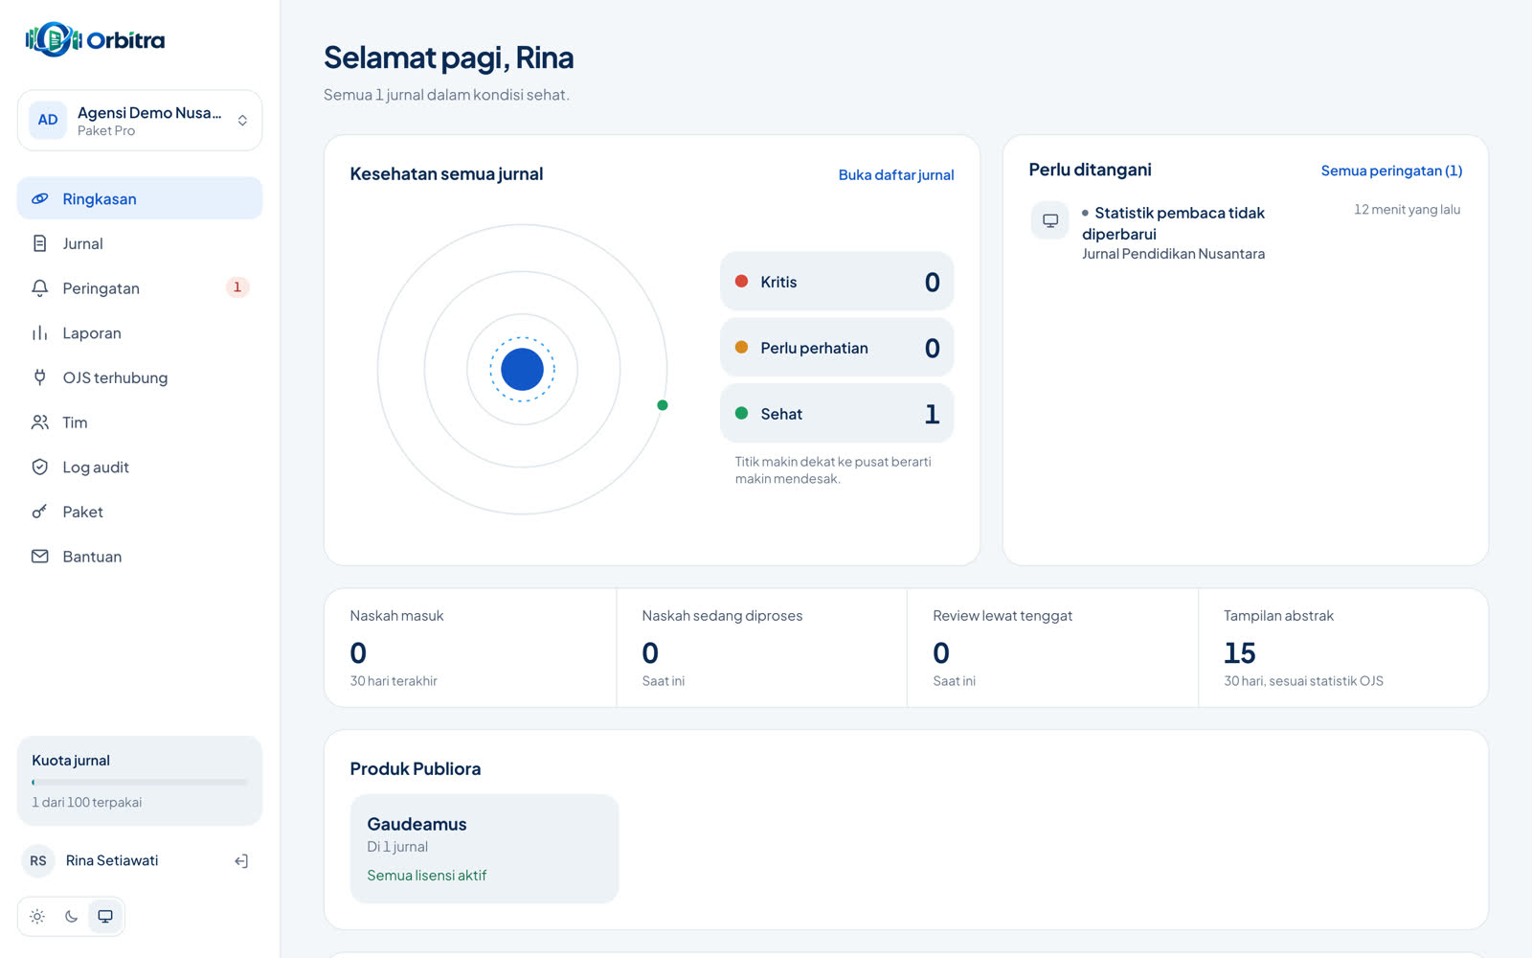
Task: Click the Semua lisensi aktif text
Action: (x=427, y=876)
